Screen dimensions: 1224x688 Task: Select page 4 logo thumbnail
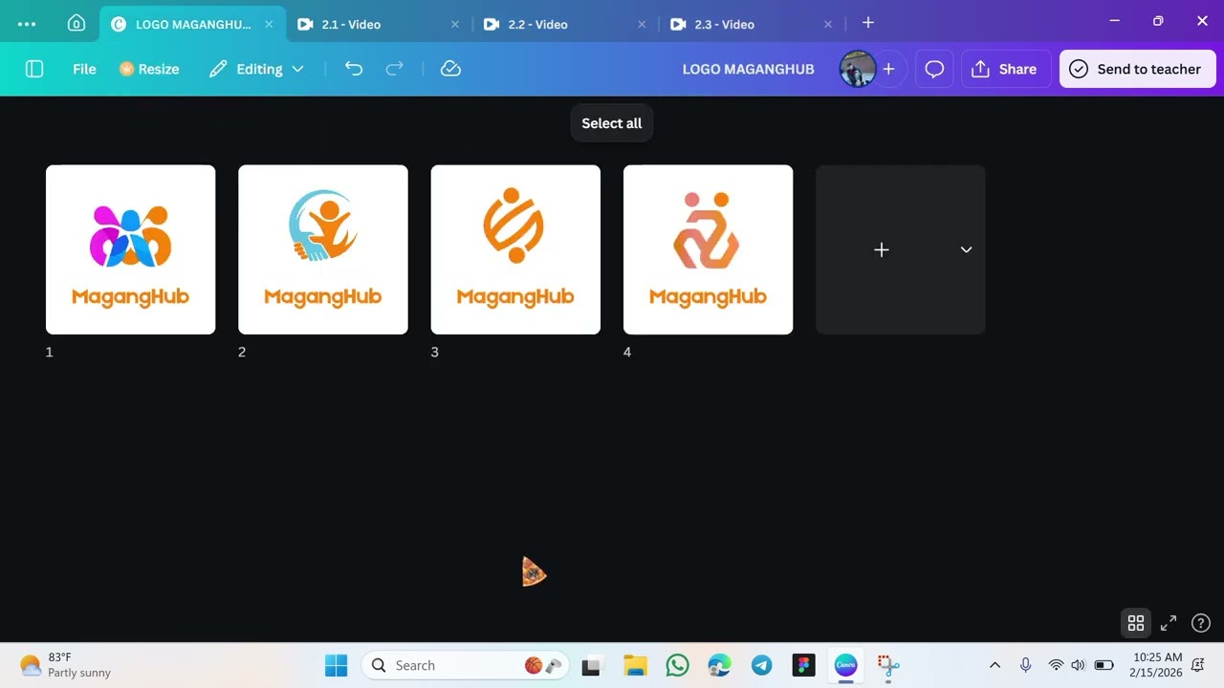(709, 249)
